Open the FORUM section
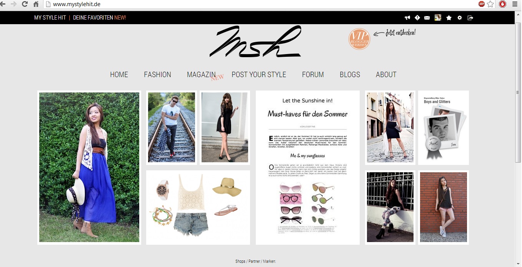 click(x=313, y=74)
